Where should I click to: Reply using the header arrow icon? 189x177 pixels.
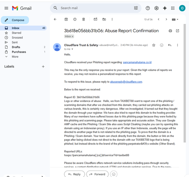point(170,45)
